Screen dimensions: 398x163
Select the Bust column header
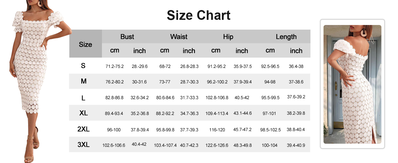click(127, 37)
